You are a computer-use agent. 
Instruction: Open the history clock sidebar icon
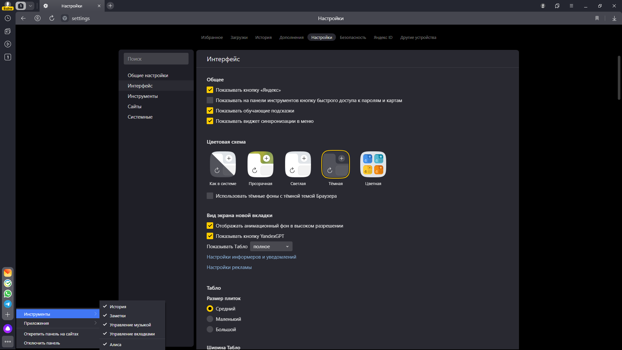8,18
